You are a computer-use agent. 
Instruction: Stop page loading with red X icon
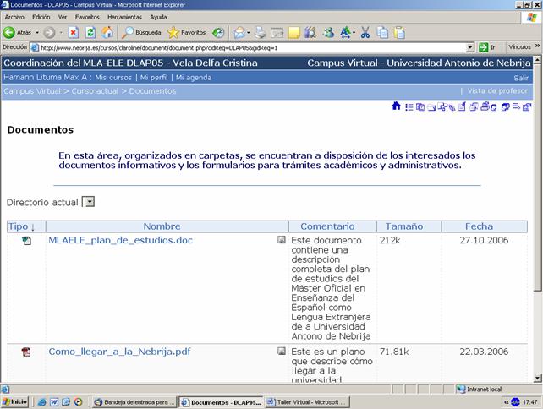pyautogui.click(x=73, y=33)
